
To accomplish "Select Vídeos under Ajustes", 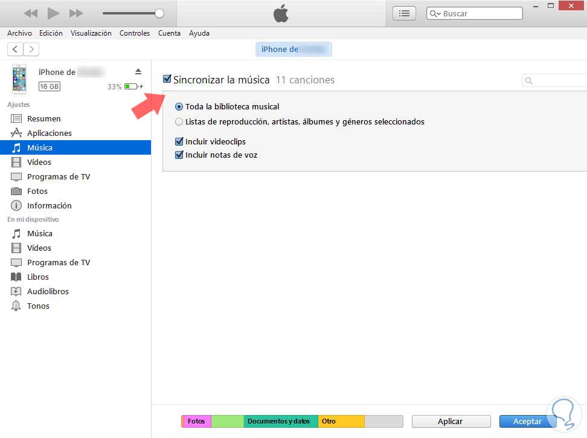I will pos(75,162).
